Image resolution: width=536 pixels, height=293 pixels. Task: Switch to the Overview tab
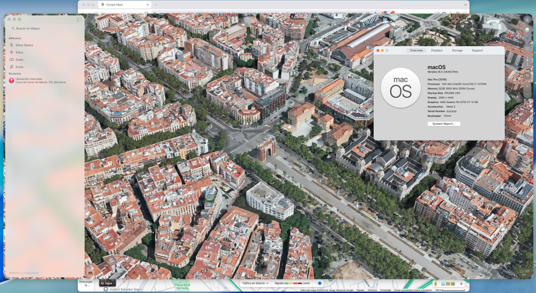pyautogui.click(x=416, y=50)
